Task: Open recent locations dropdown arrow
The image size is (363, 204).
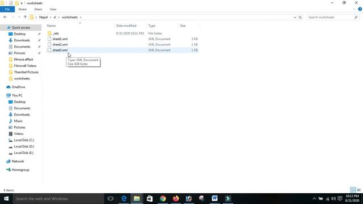Action: click(x=19, y=17)
